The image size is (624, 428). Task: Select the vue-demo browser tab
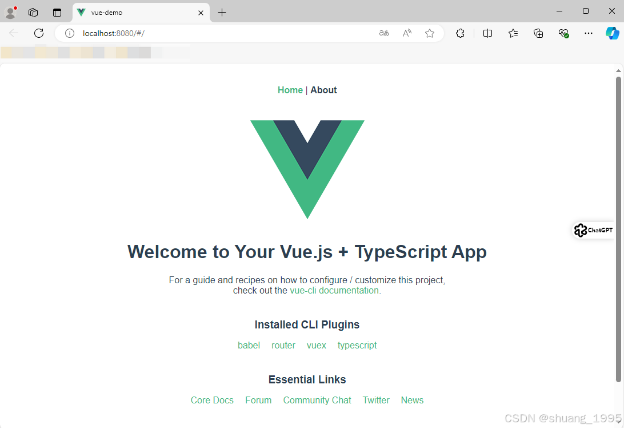point(141,13)
